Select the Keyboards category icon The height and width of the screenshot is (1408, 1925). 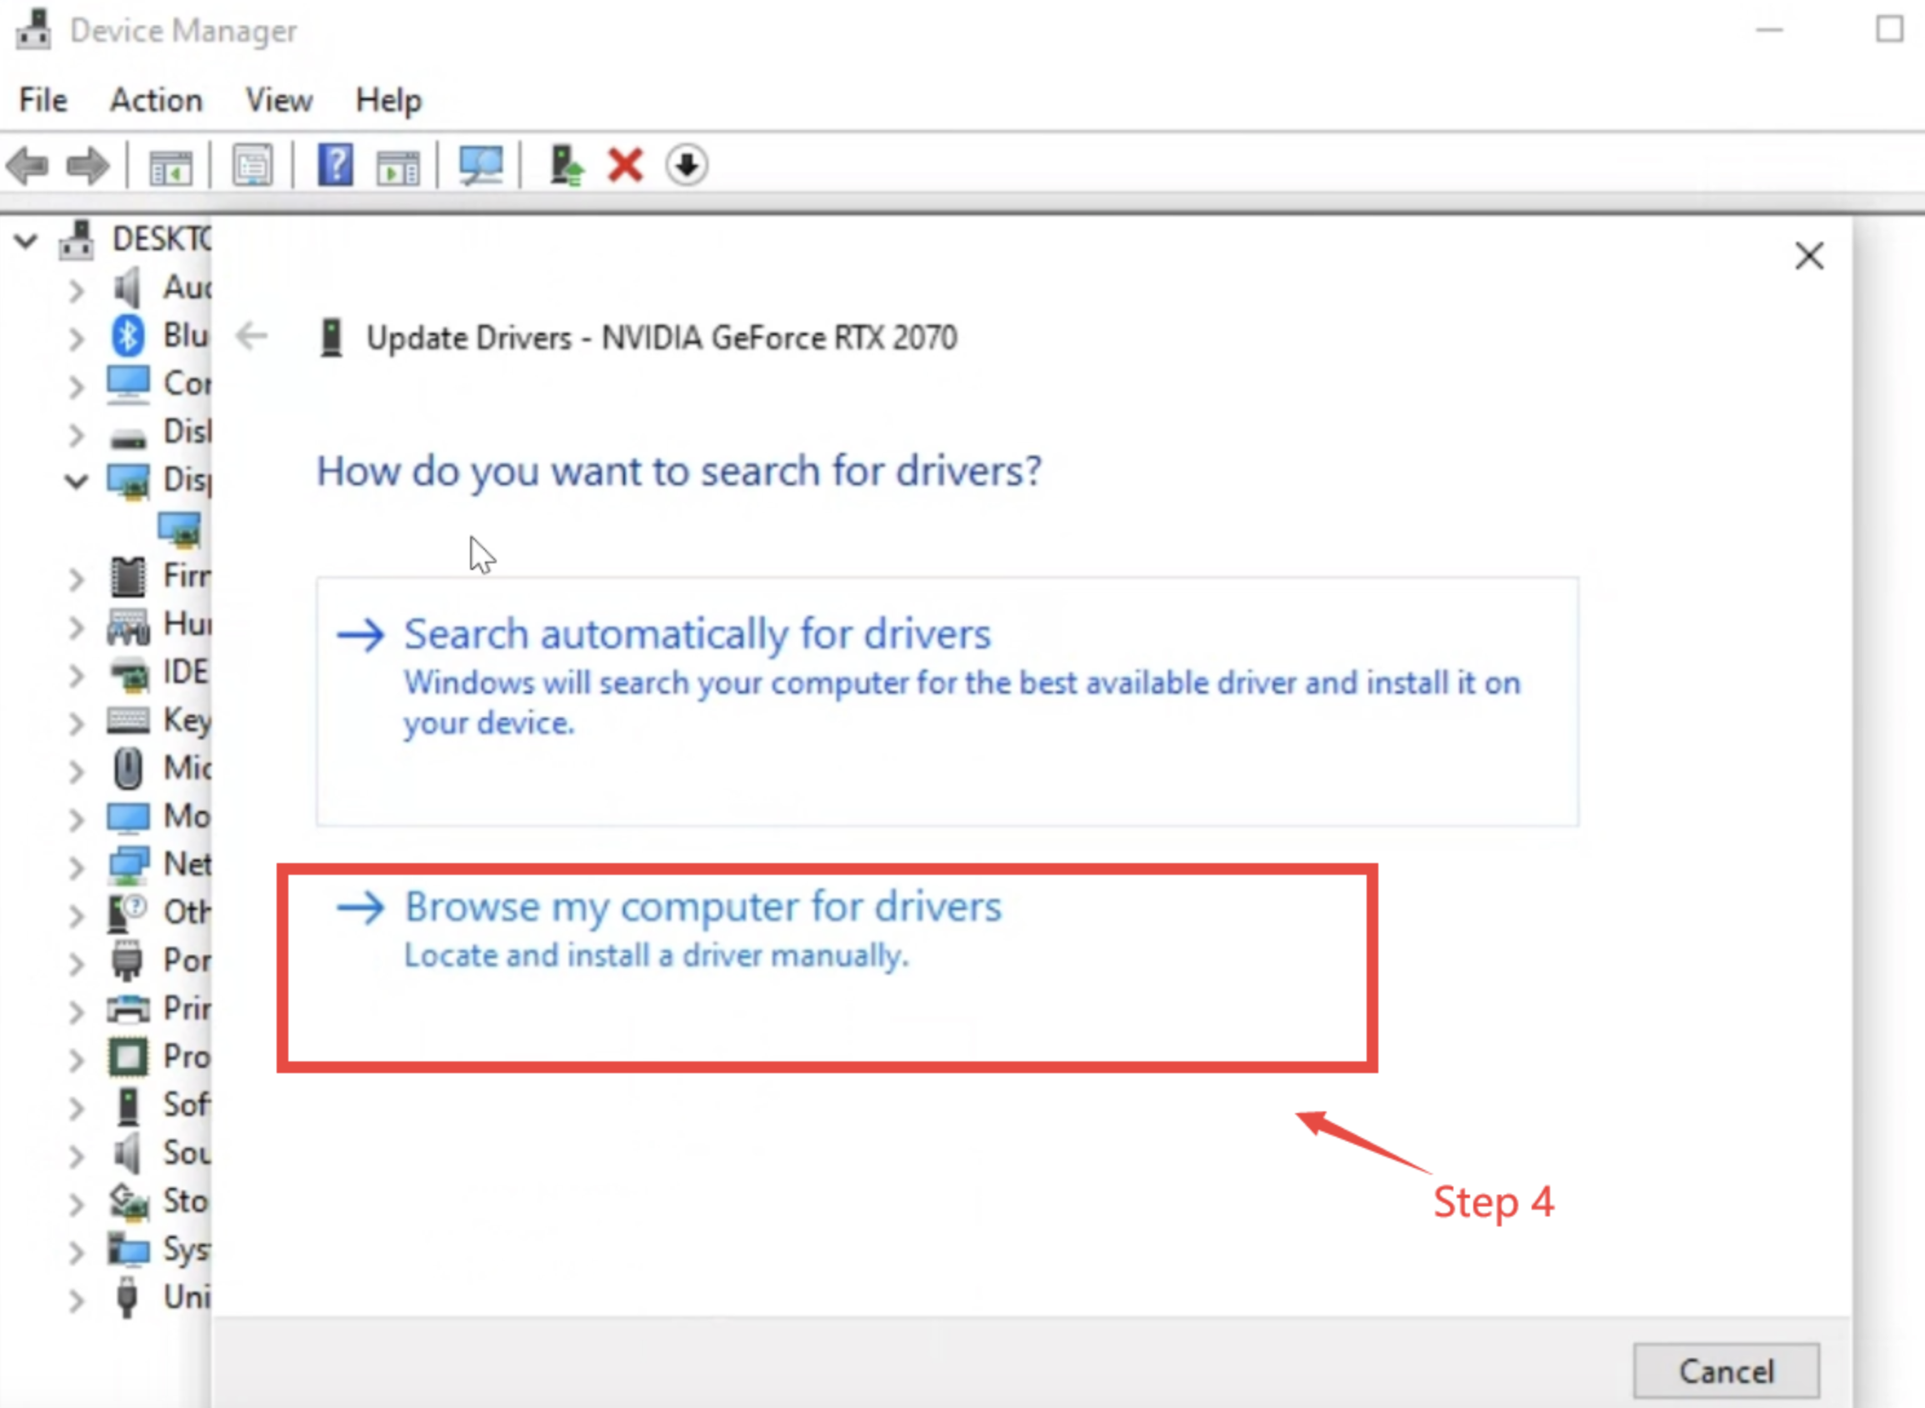[127, 720]
